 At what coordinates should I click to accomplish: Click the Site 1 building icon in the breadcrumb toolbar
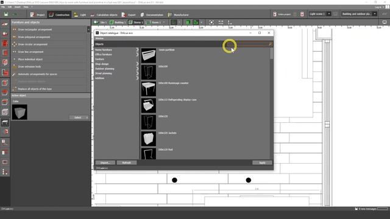(96, 23)
